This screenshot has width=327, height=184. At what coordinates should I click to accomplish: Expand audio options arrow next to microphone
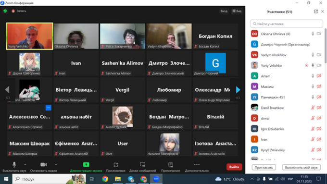[x=25, y=165]
